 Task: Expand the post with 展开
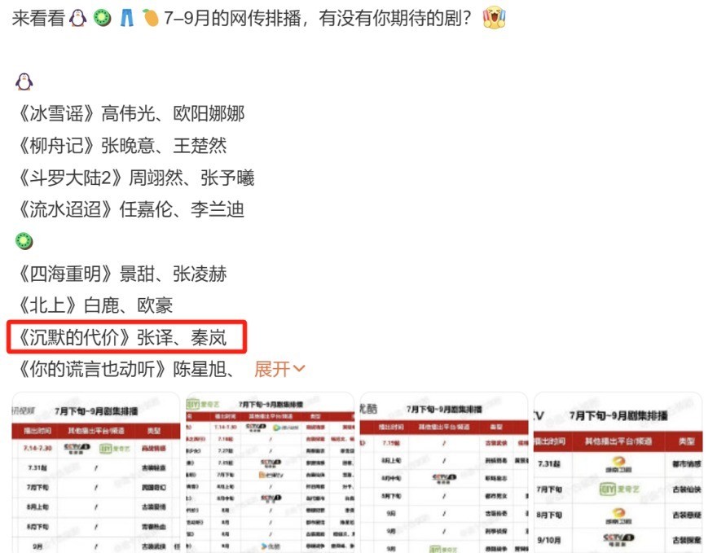tap(279, 369)
